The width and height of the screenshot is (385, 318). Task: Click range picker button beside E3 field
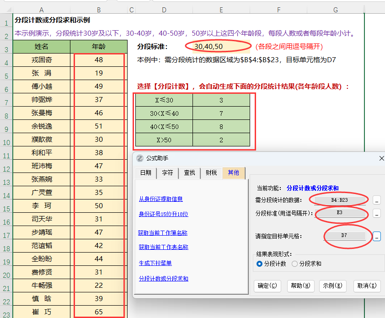tap(376, 213)
